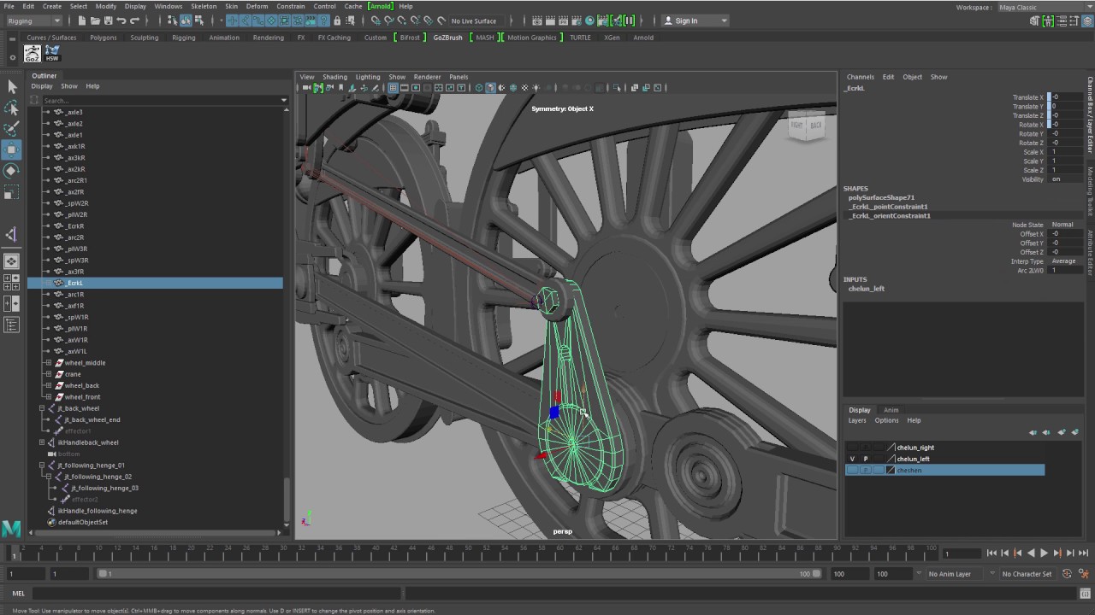The image size is (1095, 615).
Task: Click the MEL script language button
Action: [18, 594]
